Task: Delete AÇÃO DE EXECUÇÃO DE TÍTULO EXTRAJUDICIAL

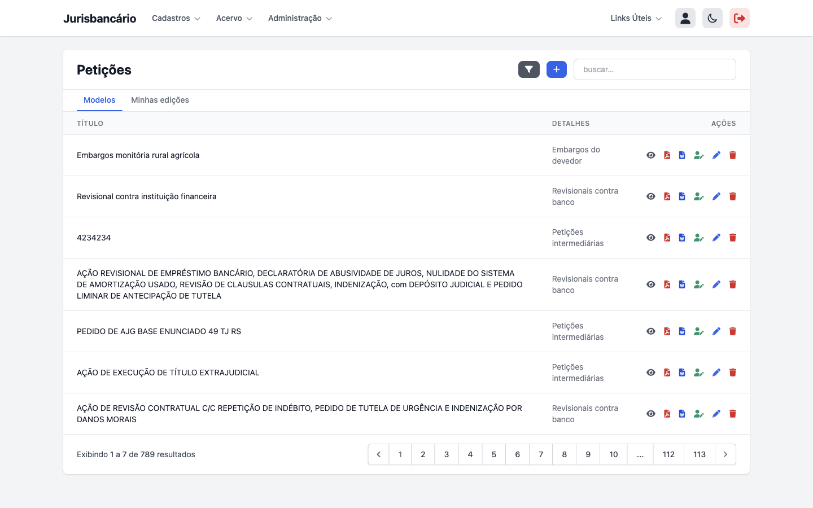Action: [x=733, y=373]
